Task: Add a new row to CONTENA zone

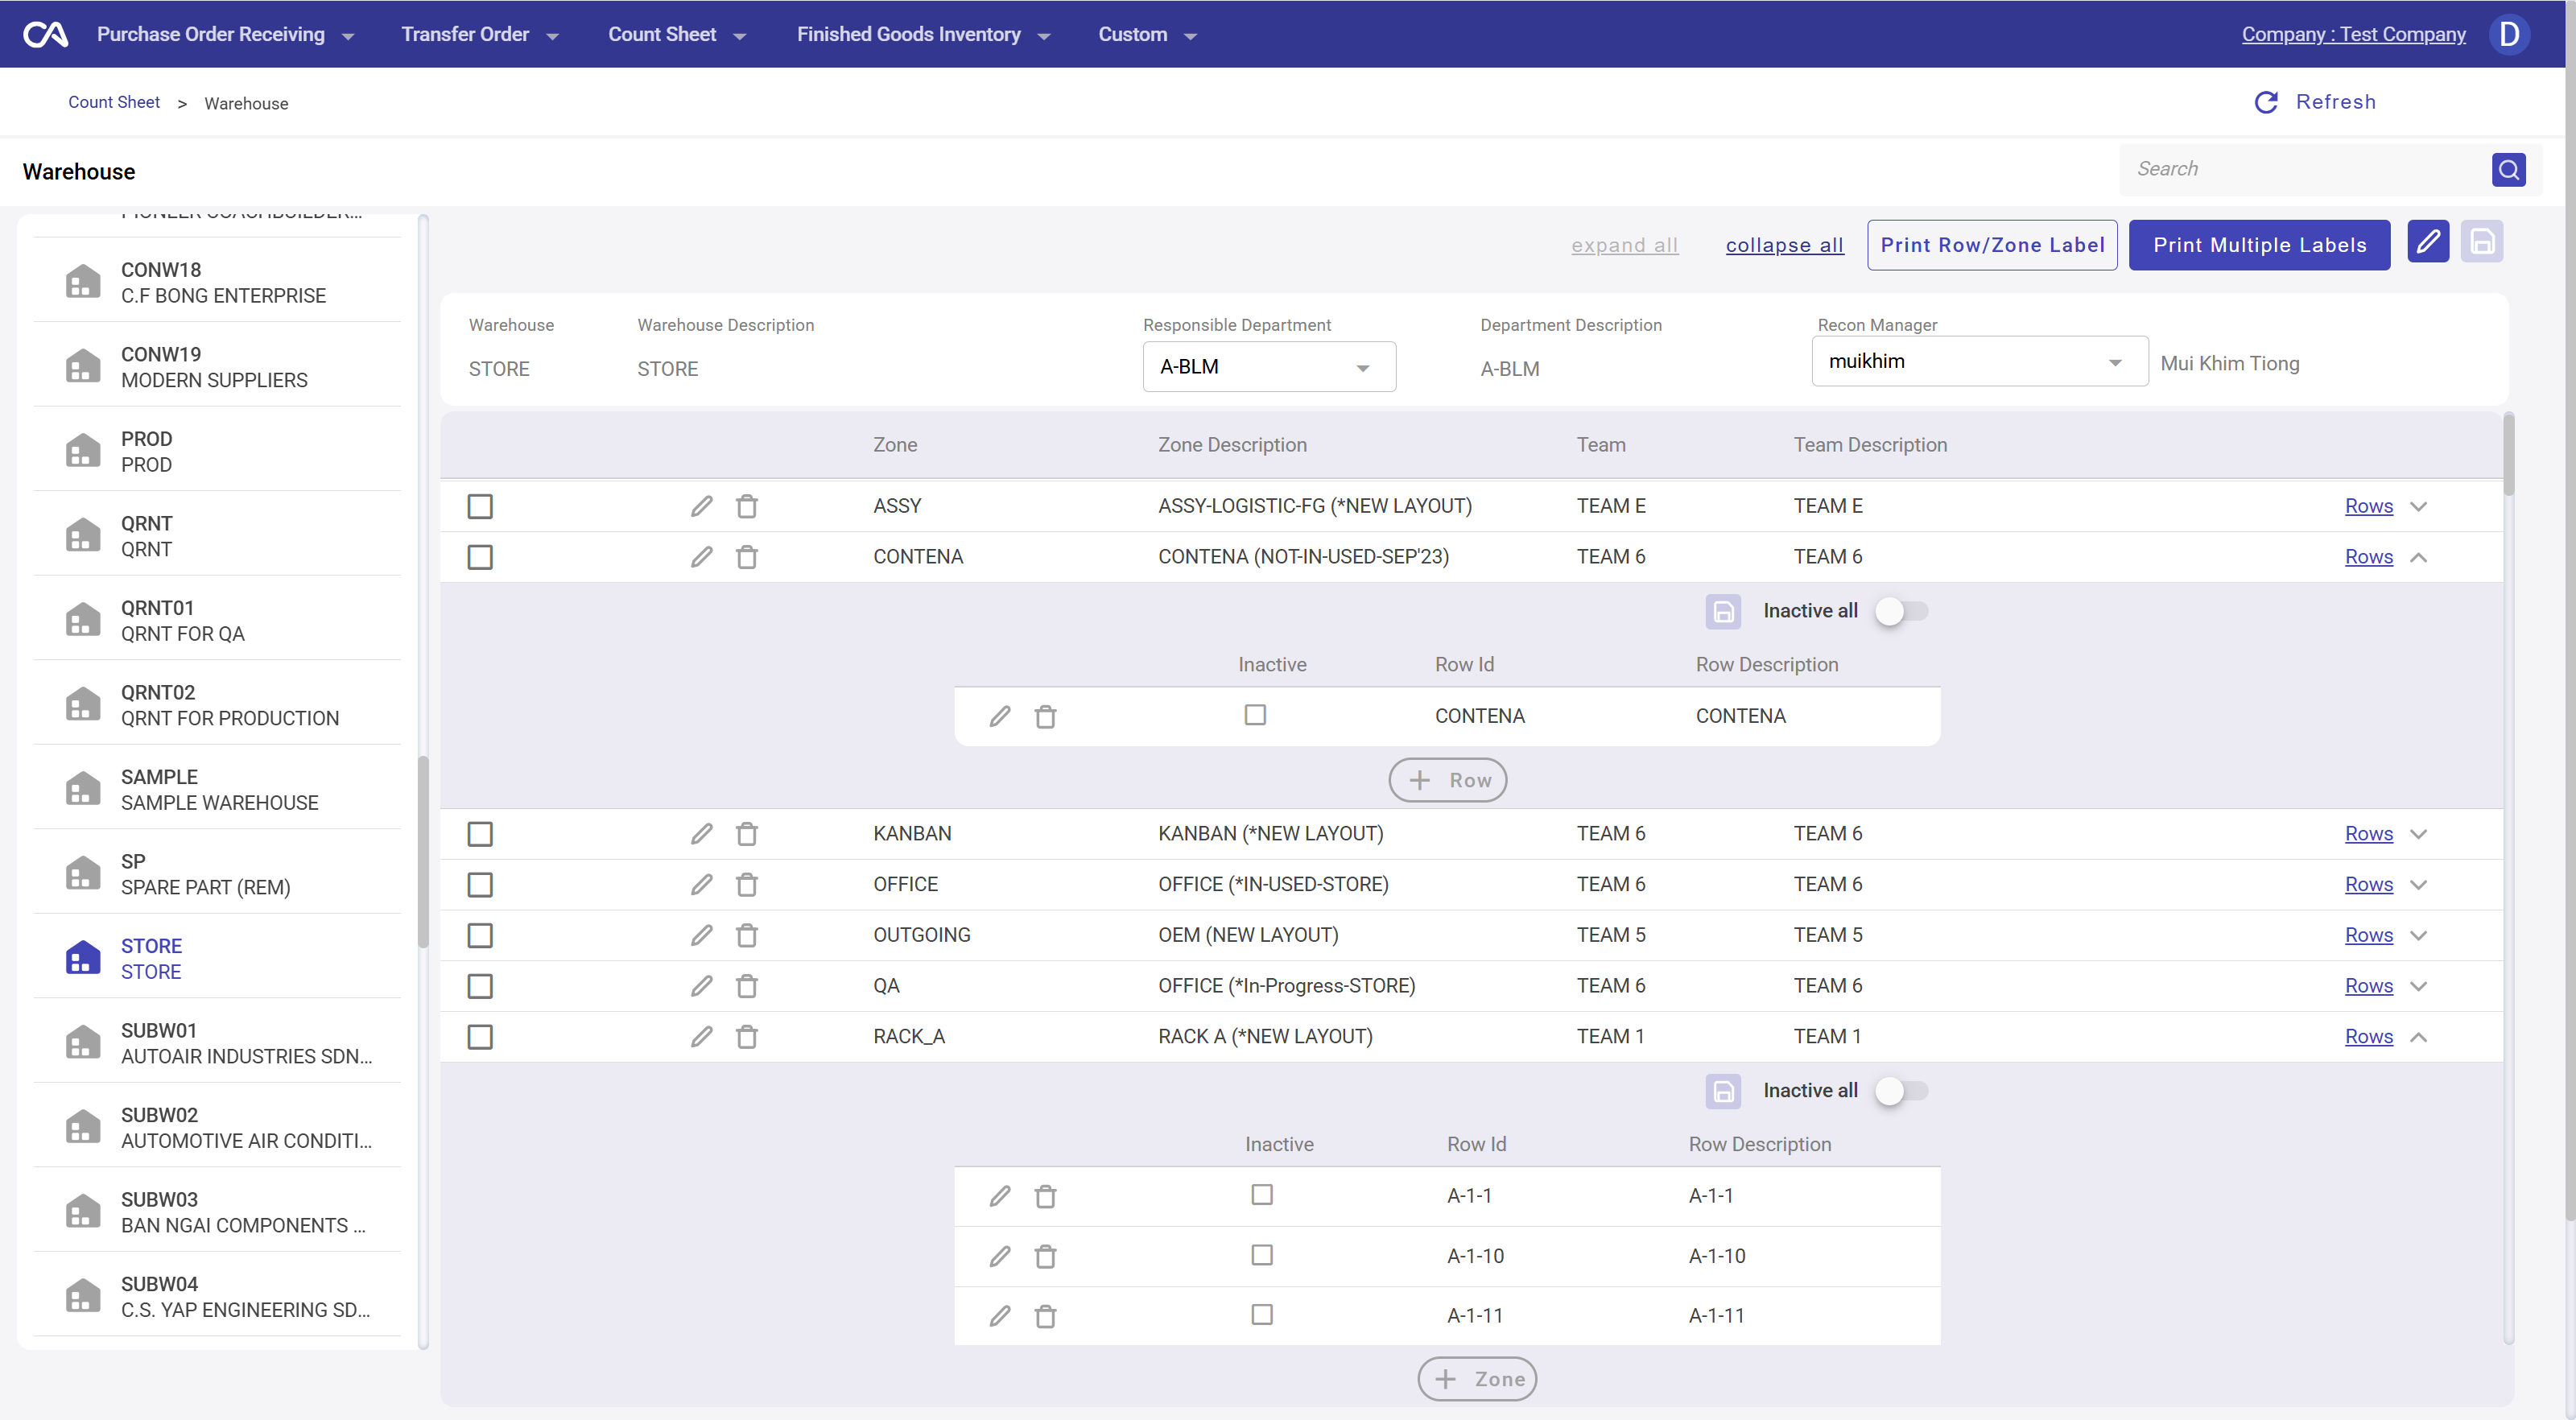Action: coord(1447,780)
